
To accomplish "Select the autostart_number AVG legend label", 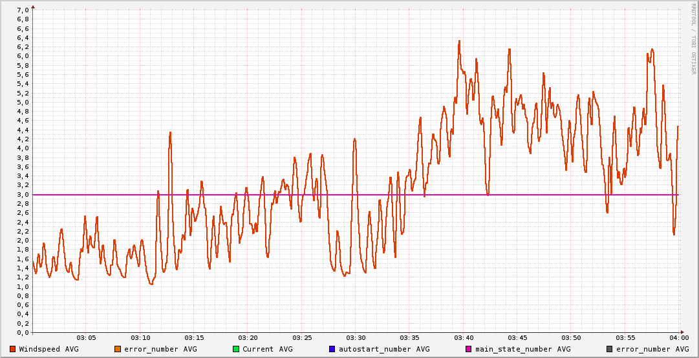I will pyautogui.click(x=384, y=349).
